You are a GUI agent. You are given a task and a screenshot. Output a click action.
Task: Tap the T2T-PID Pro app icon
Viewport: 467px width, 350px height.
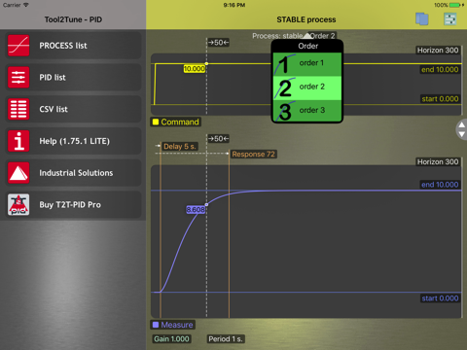tap(18, 204)
